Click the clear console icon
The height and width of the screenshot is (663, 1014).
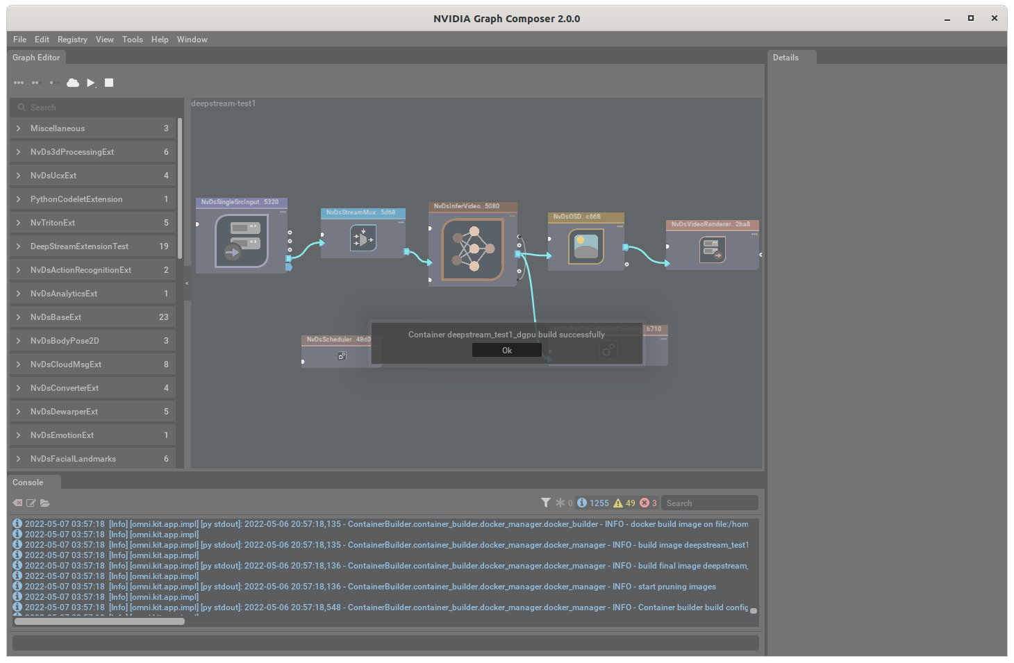[17, 503]
